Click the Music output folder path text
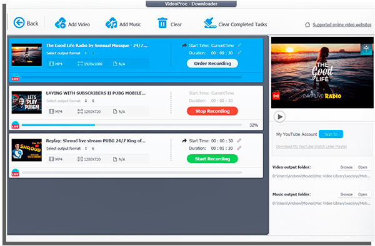 [321, 204]
